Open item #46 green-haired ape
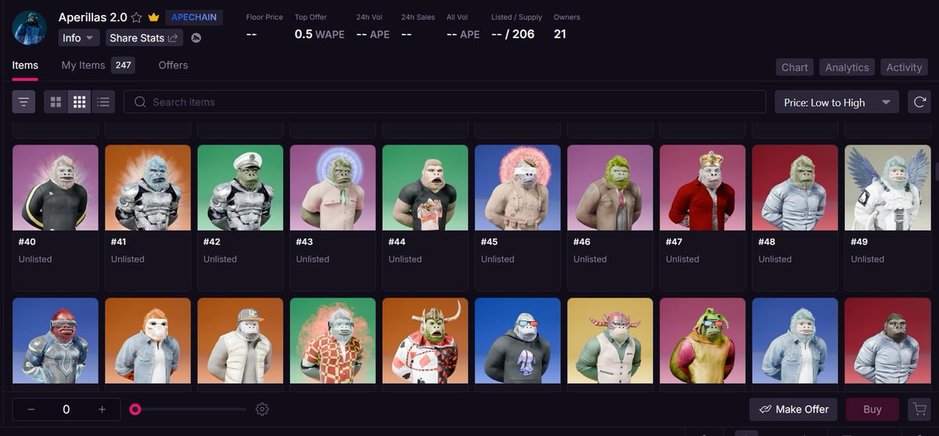939x436 pixels. click(610, 188)
